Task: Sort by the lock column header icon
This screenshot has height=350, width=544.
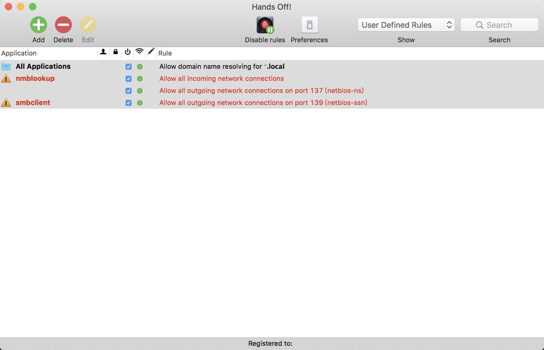Action: [x=115, y=52]
